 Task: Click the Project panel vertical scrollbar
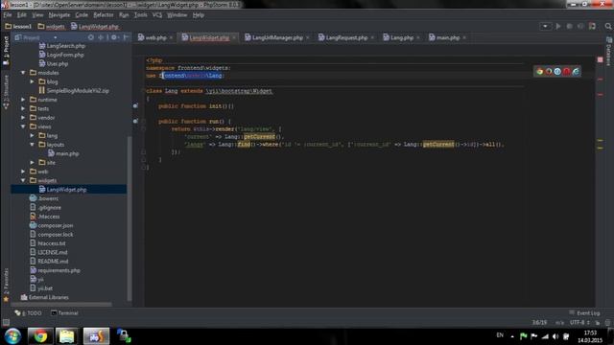pos(130,218)
